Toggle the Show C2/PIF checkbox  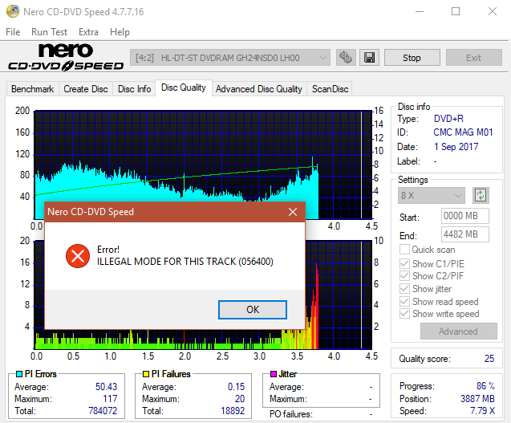[x=404, y=276]
